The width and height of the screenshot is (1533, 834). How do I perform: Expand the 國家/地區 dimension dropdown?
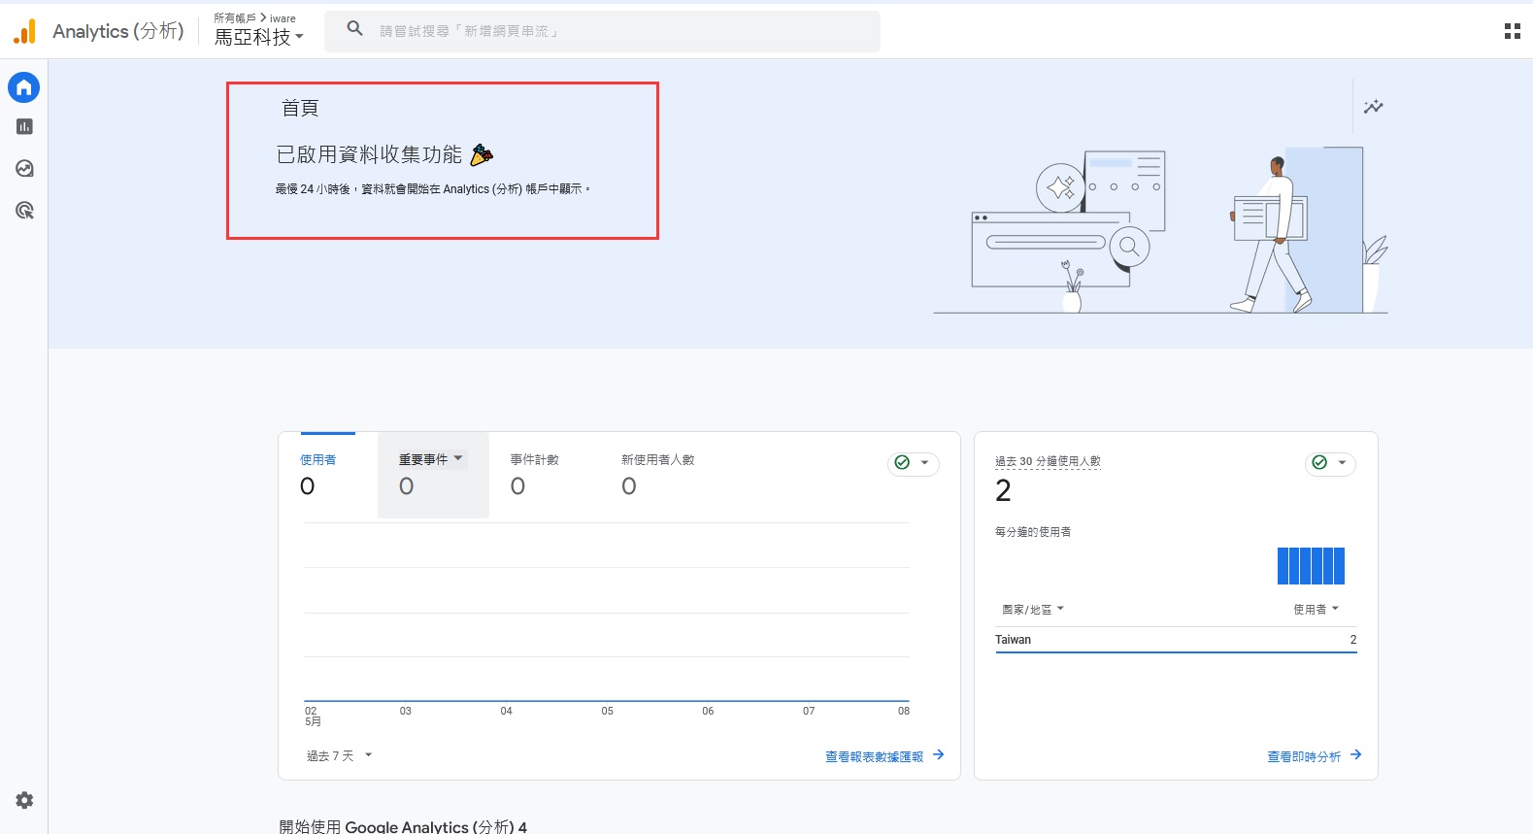1033,609
